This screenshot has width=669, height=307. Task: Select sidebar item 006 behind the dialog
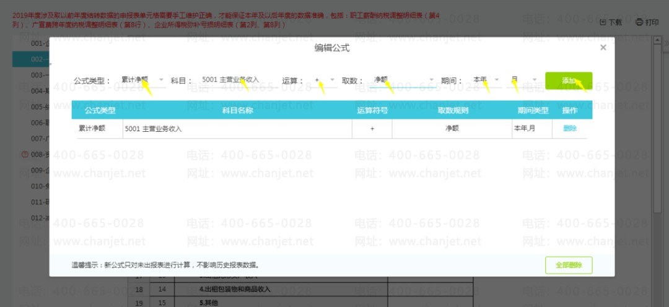click(x=40, y=123)
